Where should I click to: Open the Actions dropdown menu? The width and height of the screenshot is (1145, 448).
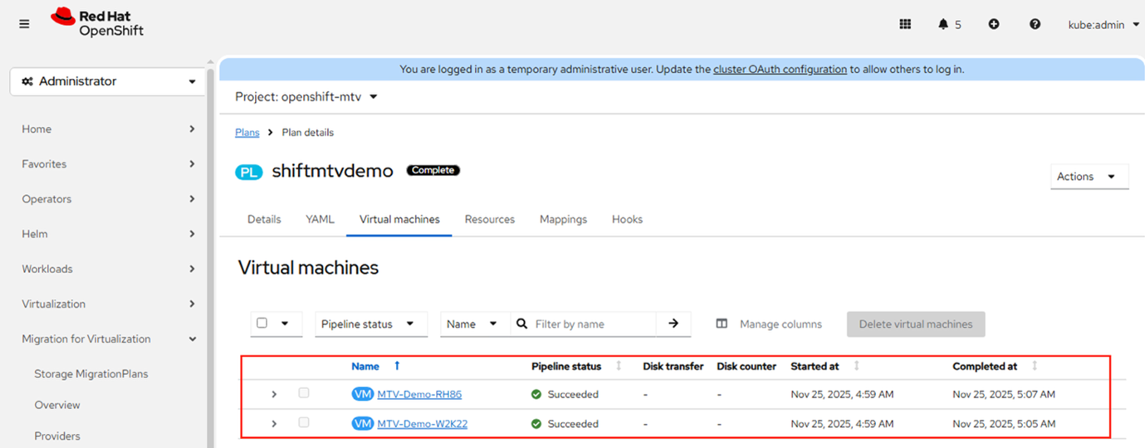[1089, 177]
